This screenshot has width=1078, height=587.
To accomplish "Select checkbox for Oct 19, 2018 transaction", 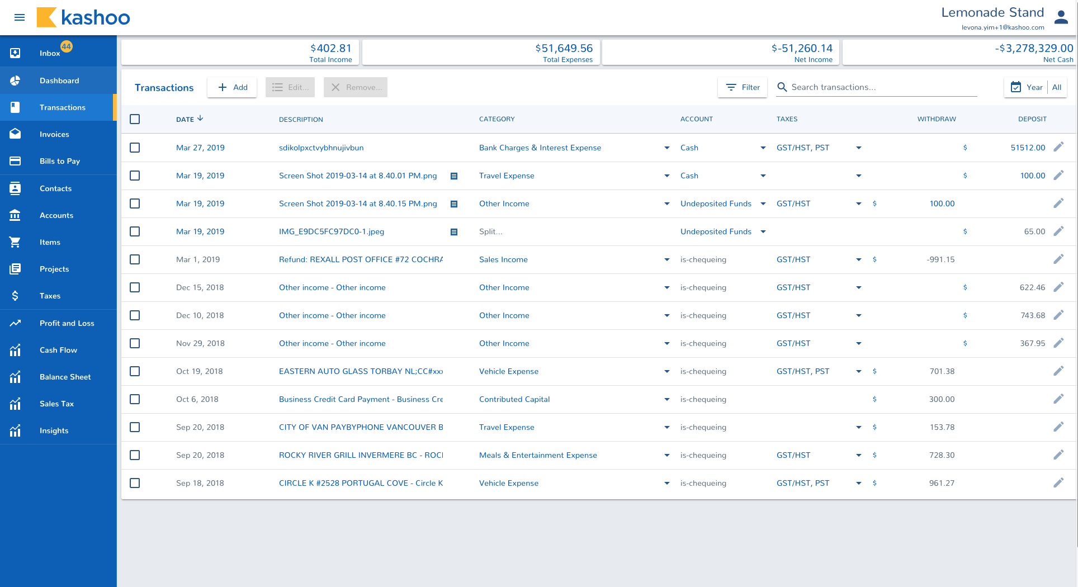I will tap(135, 371).
